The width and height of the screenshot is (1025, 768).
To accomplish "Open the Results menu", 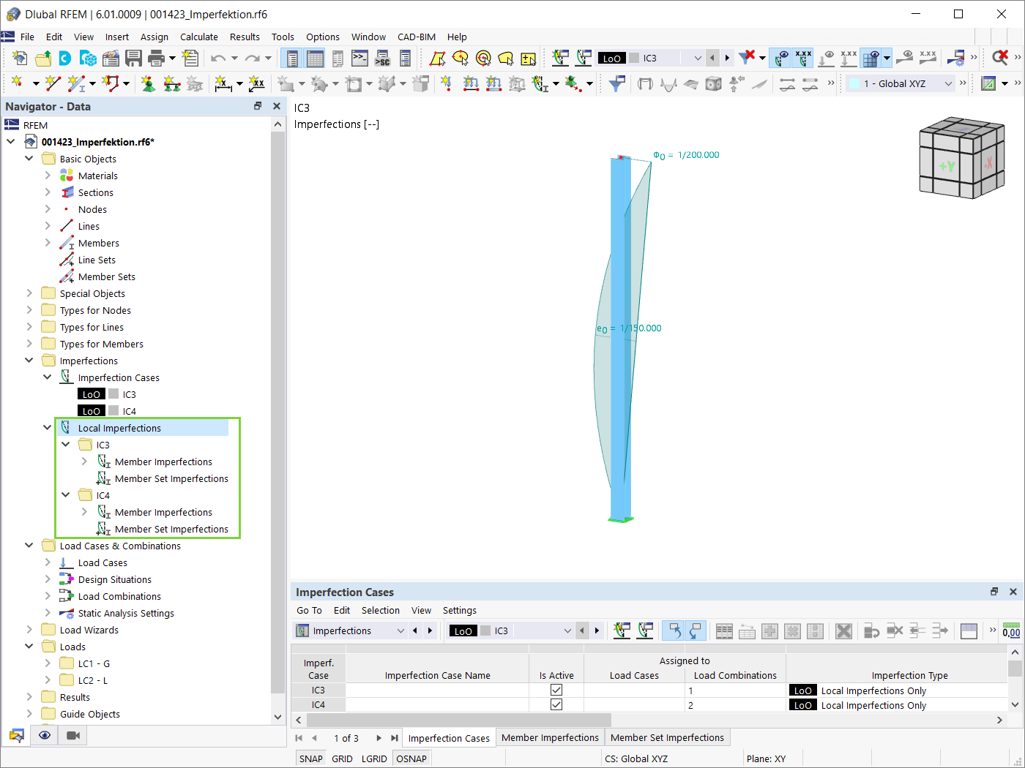I will tap(245, 37).
